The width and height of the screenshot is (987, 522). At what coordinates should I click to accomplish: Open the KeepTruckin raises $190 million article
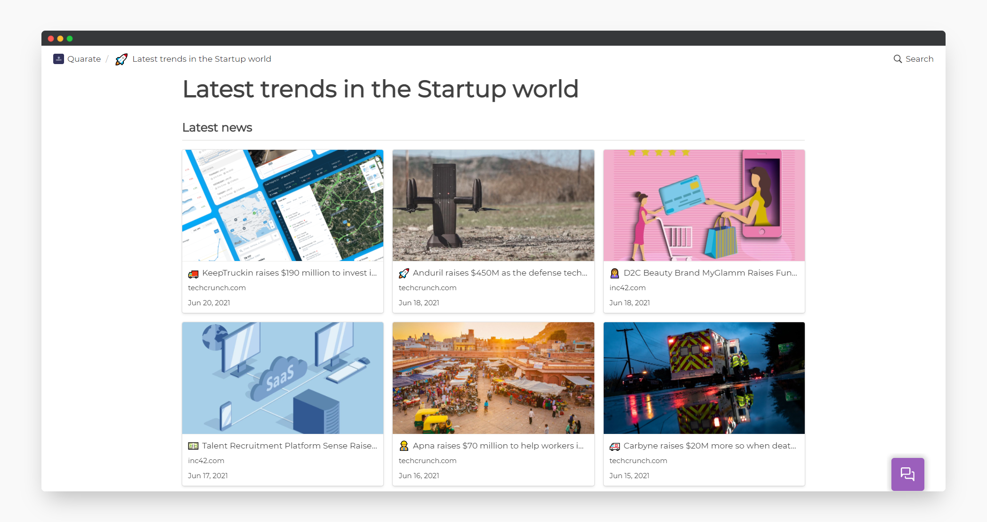coord(289,273)
